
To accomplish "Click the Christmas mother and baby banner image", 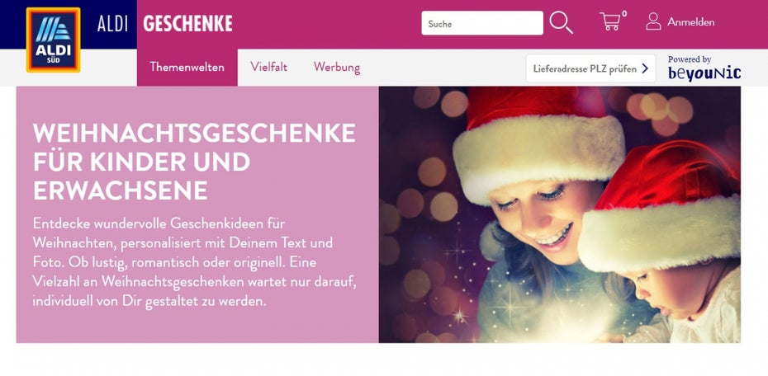I will coord(560,214).
